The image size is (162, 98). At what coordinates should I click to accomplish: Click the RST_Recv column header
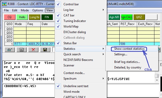point(128,24)
